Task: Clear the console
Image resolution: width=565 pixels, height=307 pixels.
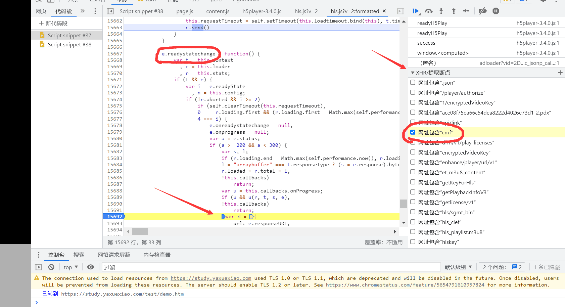Action: click(51, 267)
